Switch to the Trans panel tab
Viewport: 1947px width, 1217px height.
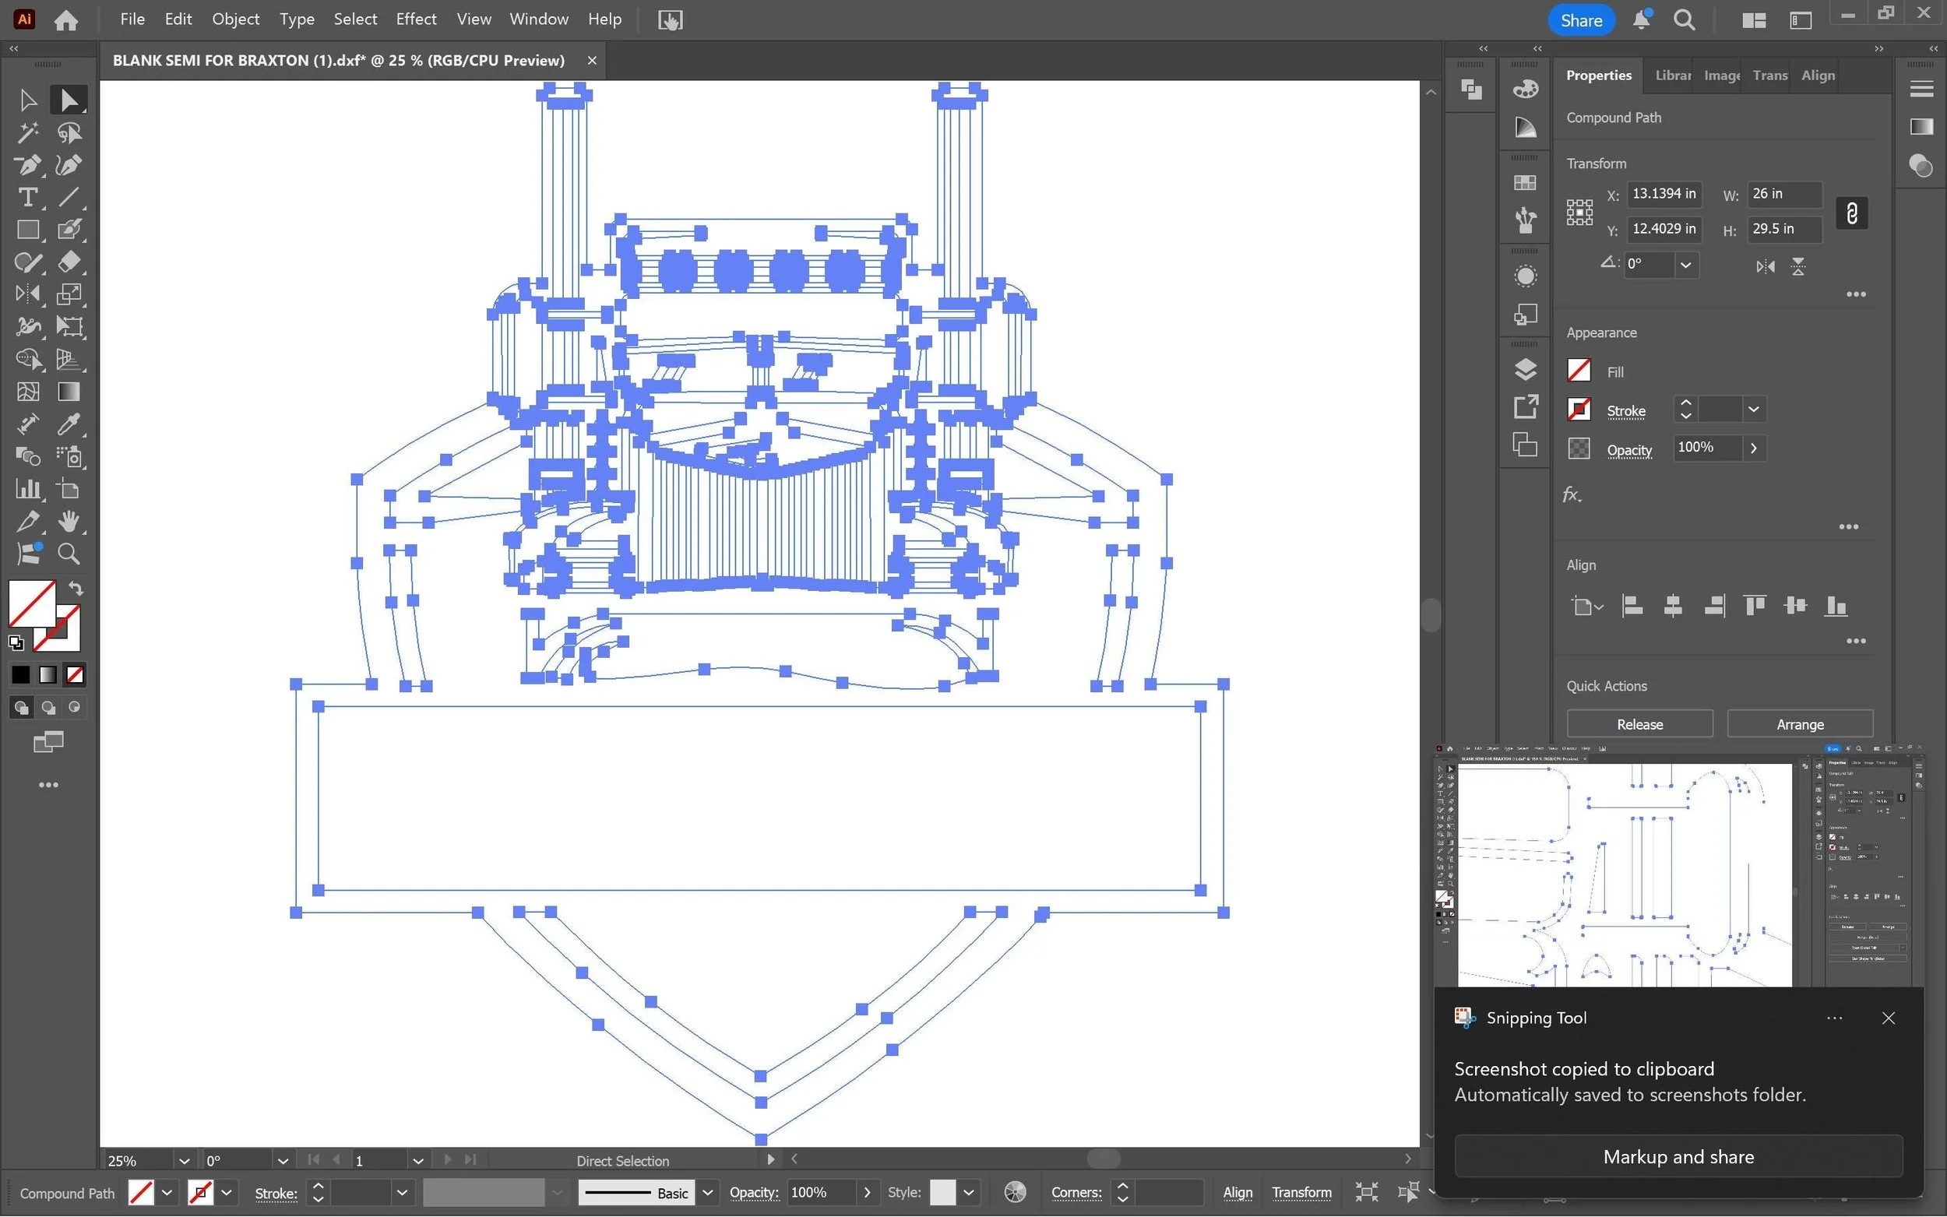1769,76
